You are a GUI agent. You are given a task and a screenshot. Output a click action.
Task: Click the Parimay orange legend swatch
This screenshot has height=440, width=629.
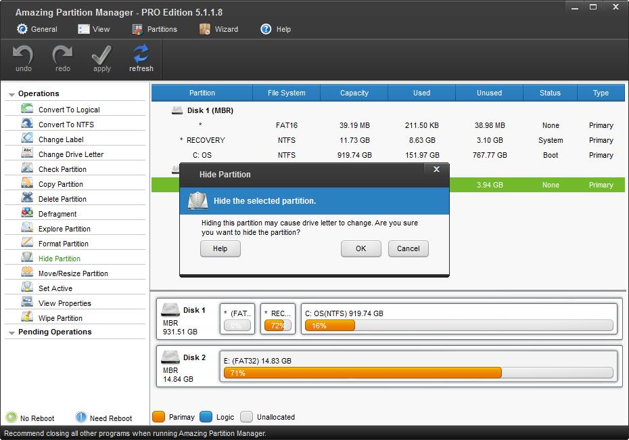(x=158, y=417)
